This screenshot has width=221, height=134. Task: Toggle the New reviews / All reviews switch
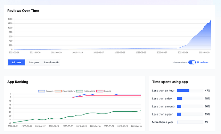coord(192,62)
